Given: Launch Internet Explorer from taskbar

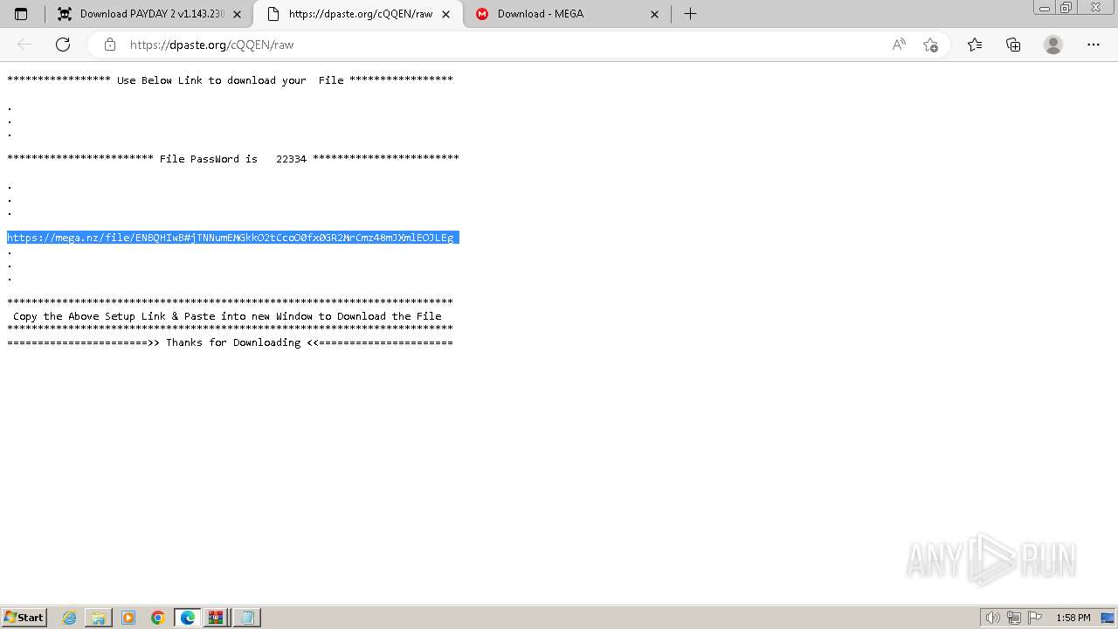Looking at the screenshot, I should [69, 618].
